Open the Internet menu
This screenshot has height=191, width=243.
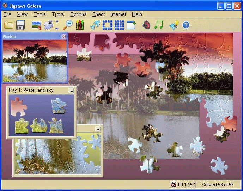[x=118, y=14]
